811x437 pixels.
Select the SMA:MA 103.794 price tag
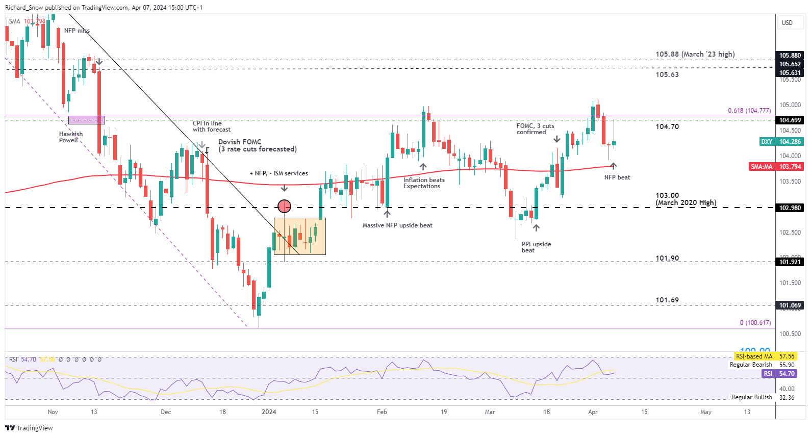[x=776, y=167]
